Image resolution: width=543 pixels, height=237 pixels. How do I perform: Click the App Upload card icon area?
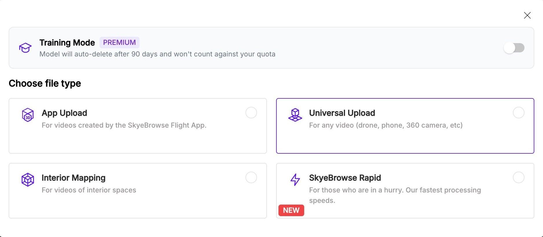(28, 114)
